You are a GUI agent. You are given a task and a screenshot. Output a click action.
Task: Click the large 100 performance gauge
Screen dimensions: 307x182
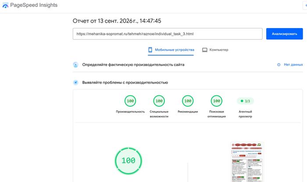click(129, 161)
